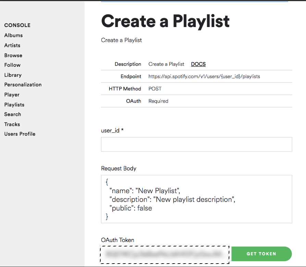This screenshot has width=306, height=267.
Task: Open the Albums console section
Action: [x=13, y=35]
